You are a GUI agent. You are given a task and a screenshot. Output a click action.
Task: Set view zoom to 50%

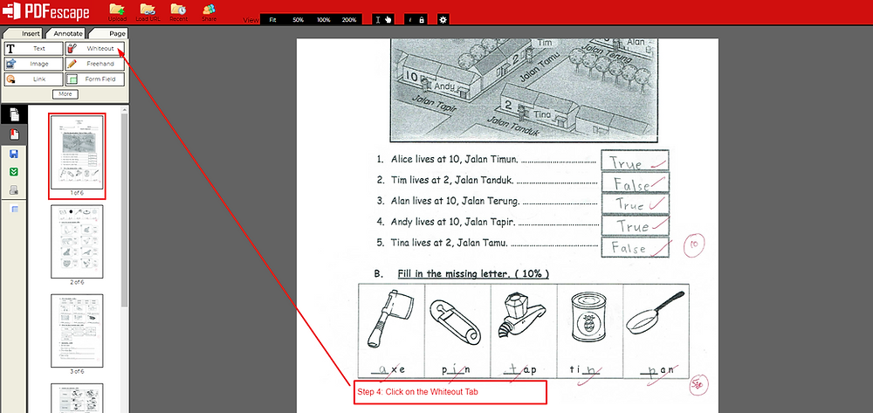(299, 19)
